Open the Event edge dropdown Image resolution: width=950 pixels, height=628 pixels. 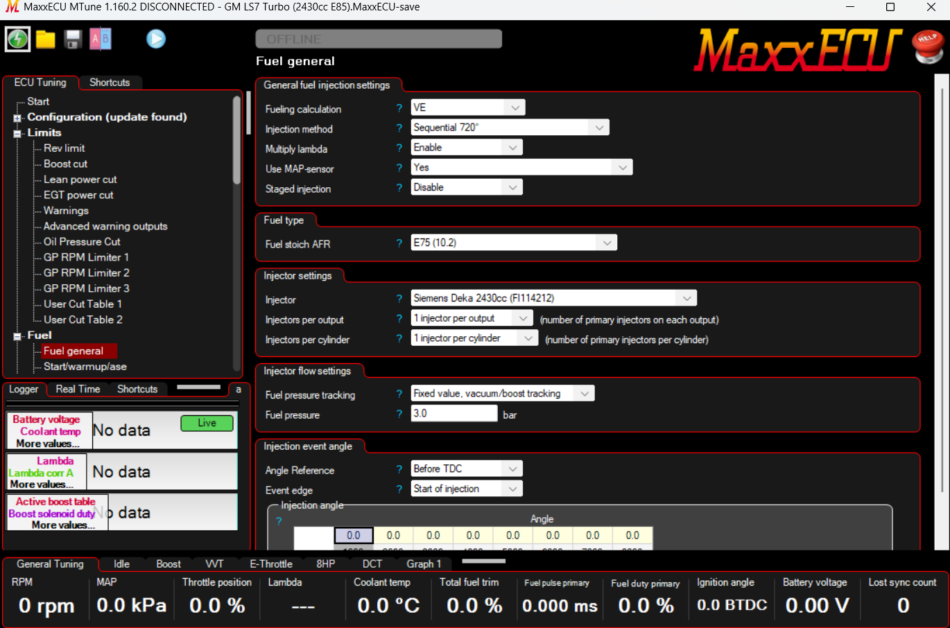coord(467,489)
